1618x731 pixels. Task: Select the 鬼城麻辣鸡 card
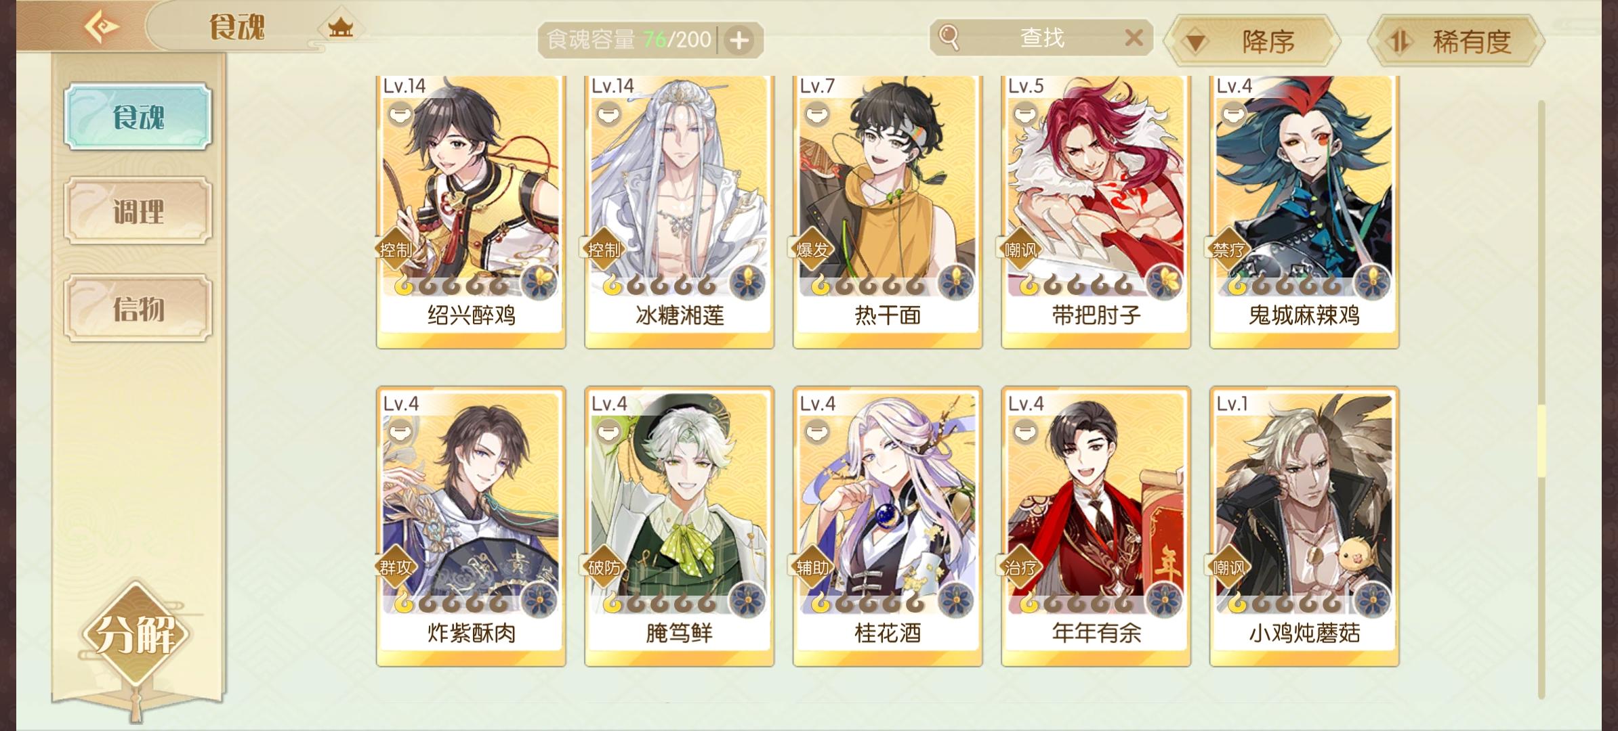point(1304,212)
